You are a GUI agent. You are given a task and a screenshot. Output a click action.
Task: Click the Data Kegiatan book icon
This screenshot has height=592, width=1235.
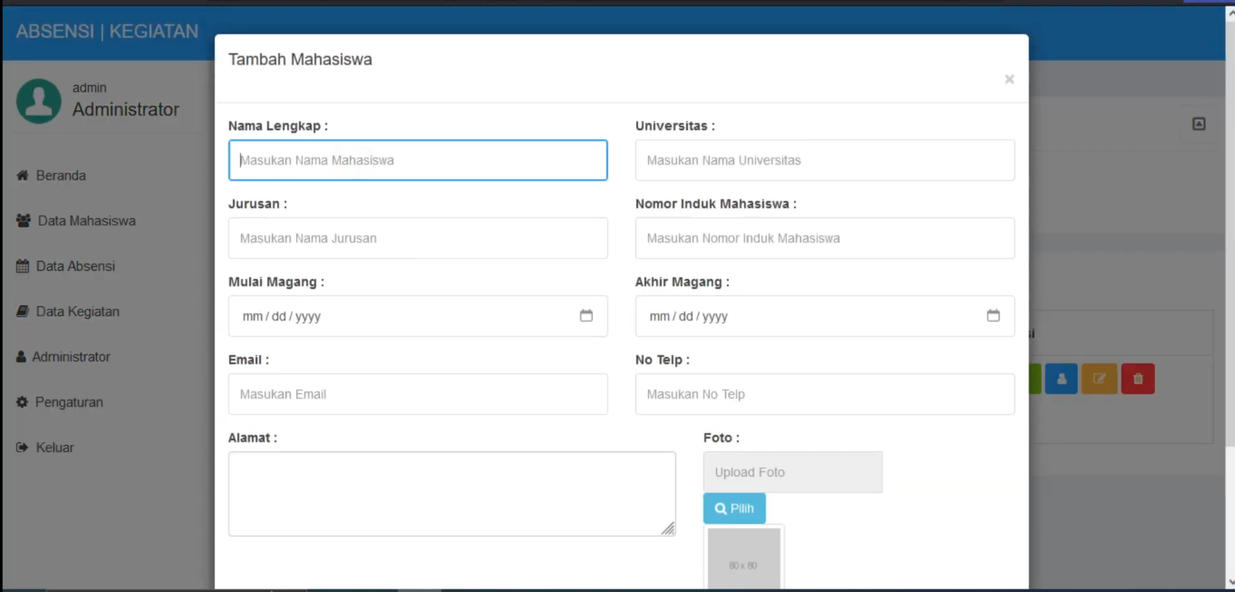pos(22,311)
